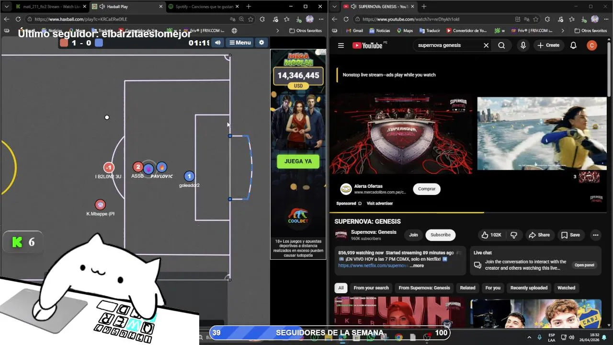Viewport: 613px width, 345px height.
Task: Open YouTube notifications bell
Action: [x=573, y=46]
